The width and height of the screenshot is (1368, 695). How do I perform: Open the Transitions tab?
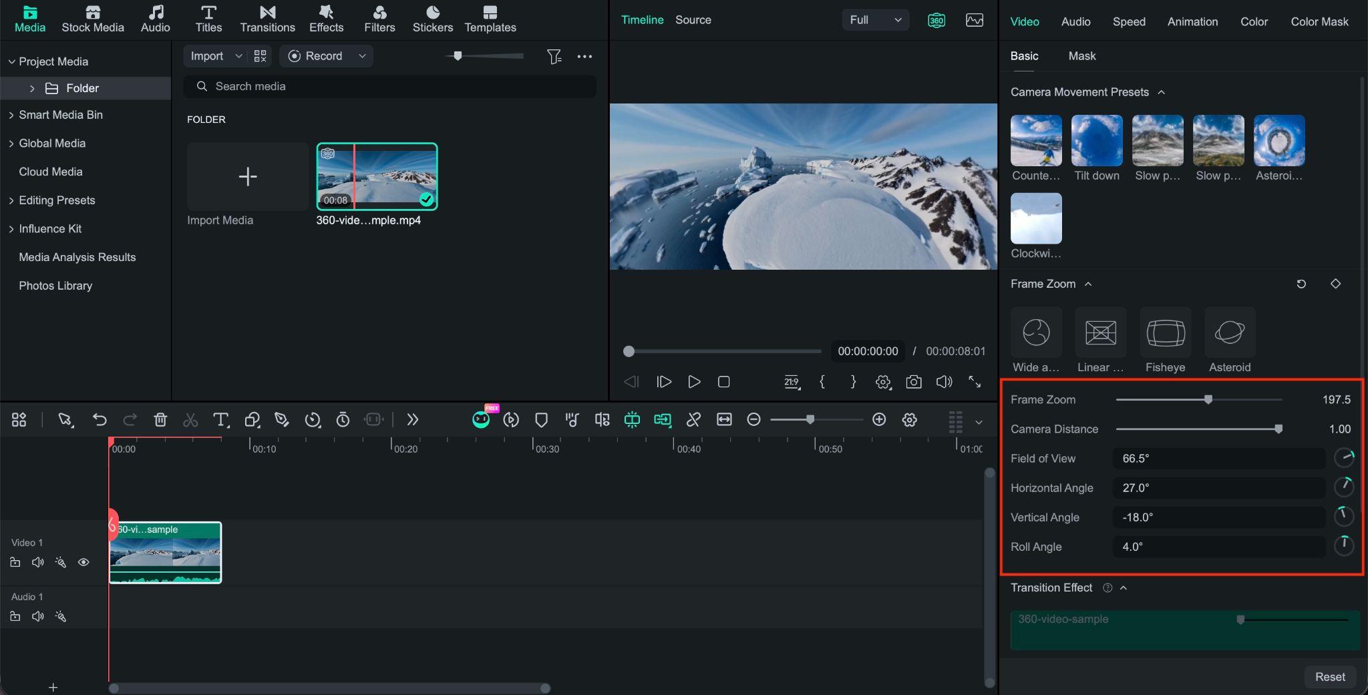pyautogui.click(x=267, y=19)
